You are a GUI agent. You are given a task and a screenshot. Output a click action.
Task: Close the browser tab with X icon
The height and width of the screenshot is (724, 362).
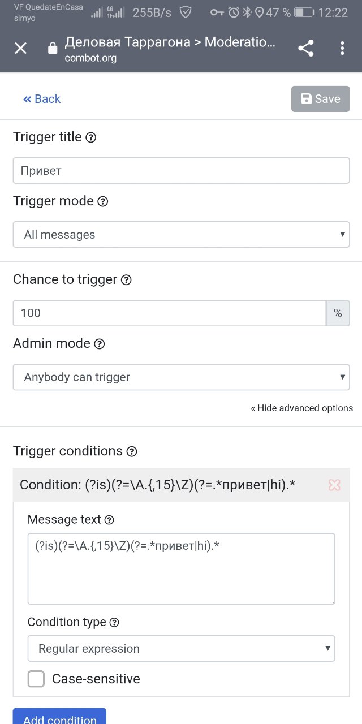pyautogui.click(x=20, y=48)
